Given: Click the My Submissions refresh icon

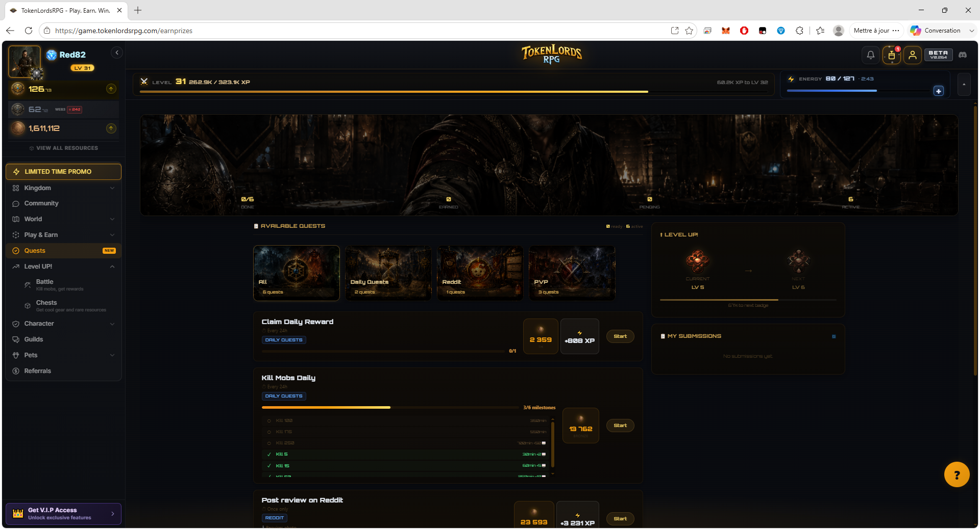Looking at the screenshot, I should click(x=834, y=336).
